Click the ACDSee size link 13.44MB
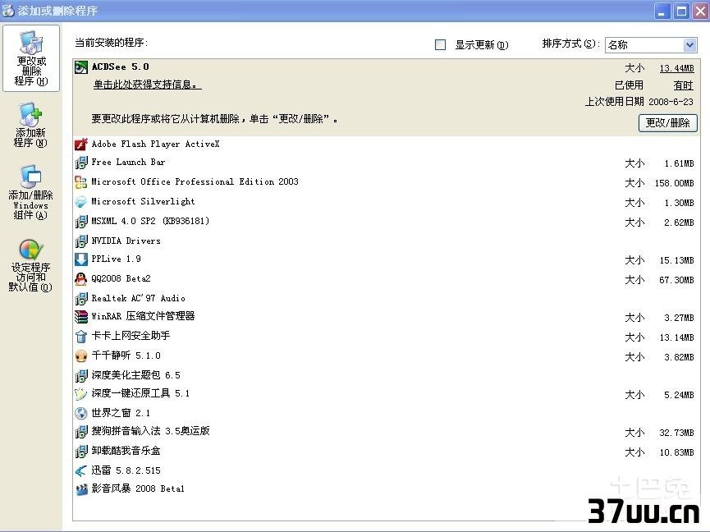This screenshot has width=710, height=532. [x=676, y=68]
